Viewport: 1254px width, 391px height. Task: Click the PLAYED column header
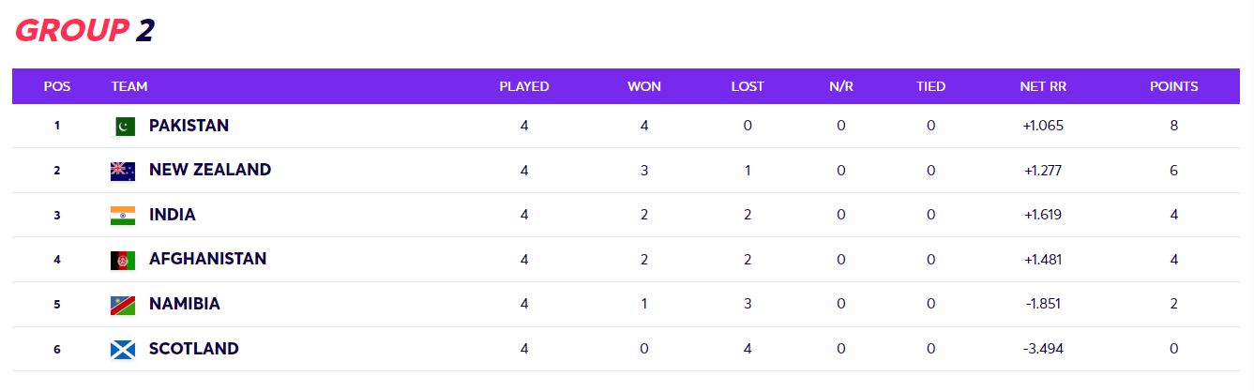coord(523,86)
